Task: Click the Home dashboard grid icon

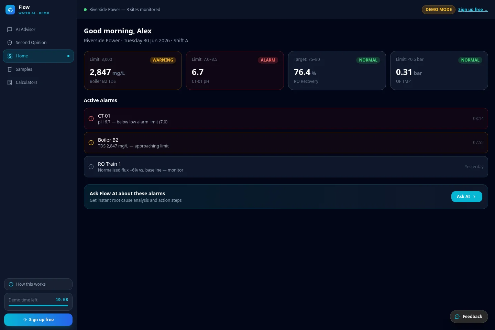Action: 10,56
